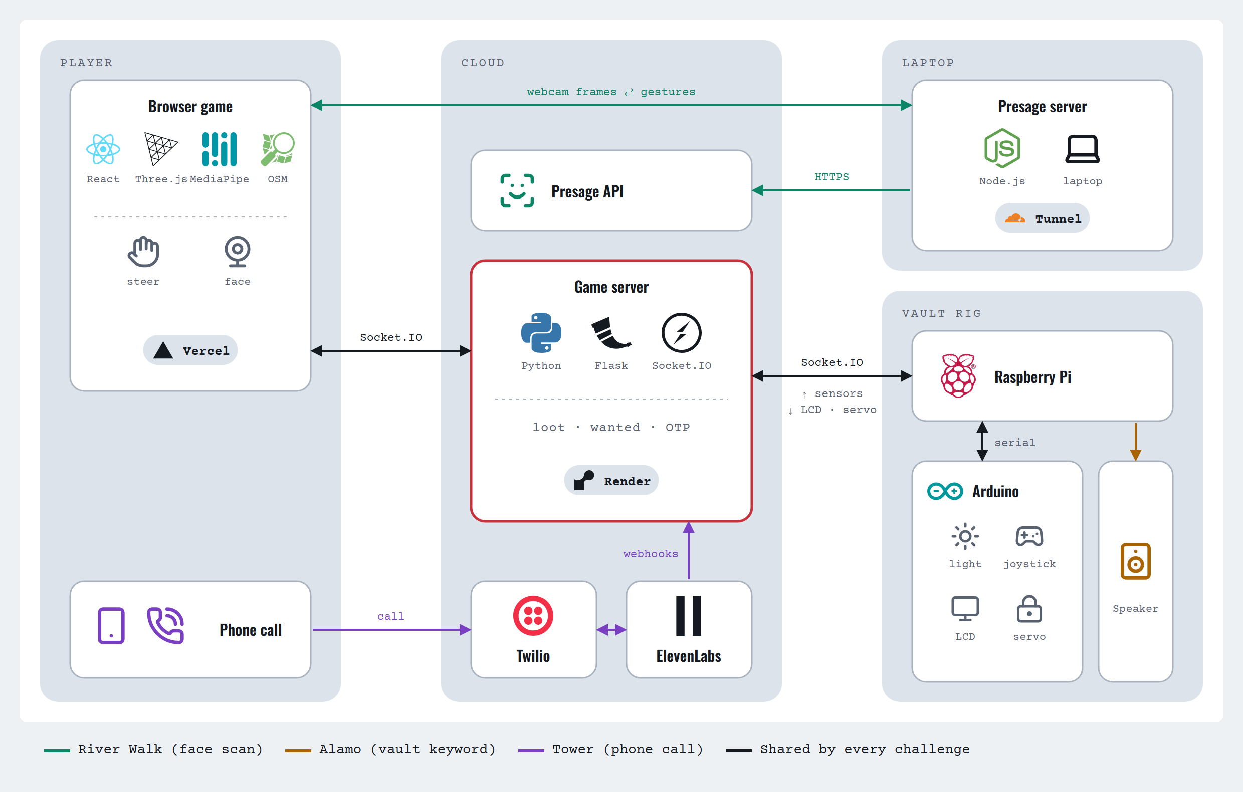Click Socket.IO label beside Raspberry Pi arrow
1243x792 pixels.
[832, 362]
